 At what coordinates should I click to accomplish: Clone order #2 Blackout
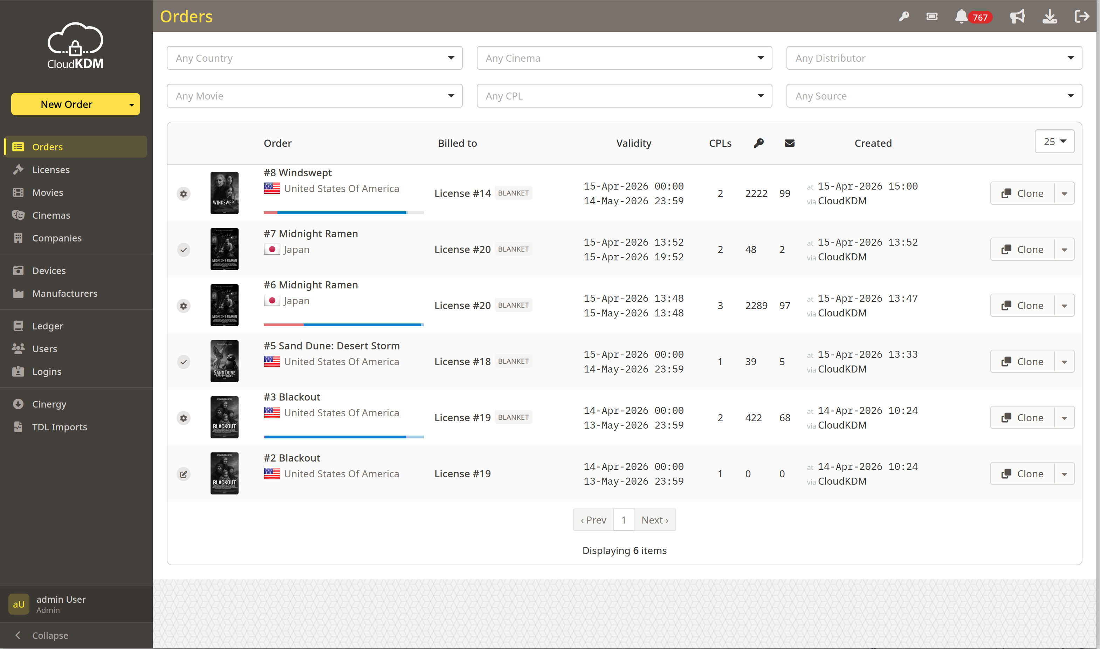pos(1022,474)
